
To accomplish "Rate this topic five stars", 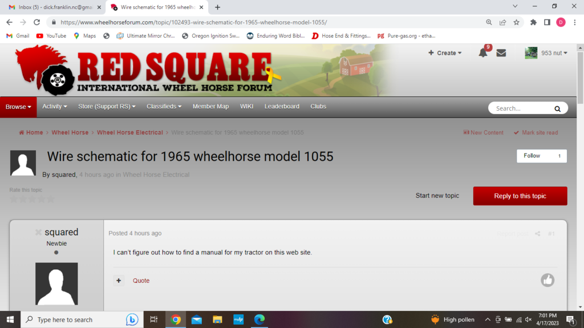I will [51, 199].
